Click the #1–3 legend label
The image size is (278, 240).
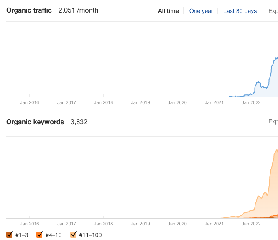click(x=22, y=235)
